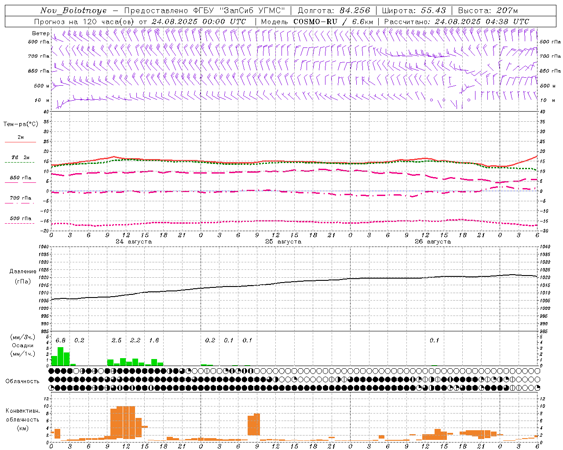Click the 1.6 precipitation total value
The image size is (563, 450).
tap(154, 341)
